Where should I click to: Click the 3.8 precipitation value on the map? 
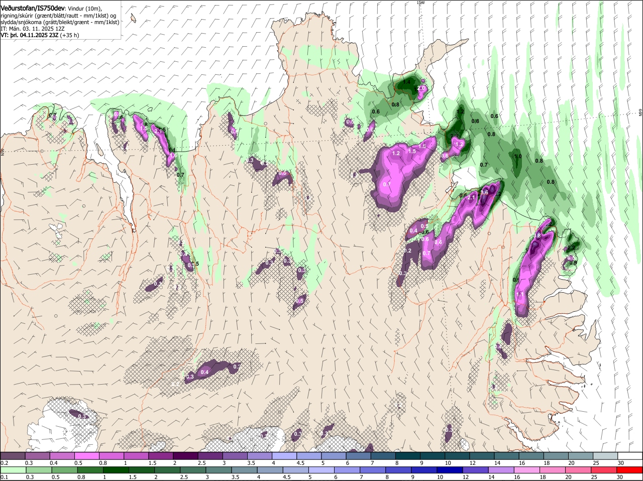click(x=537, y=235)
